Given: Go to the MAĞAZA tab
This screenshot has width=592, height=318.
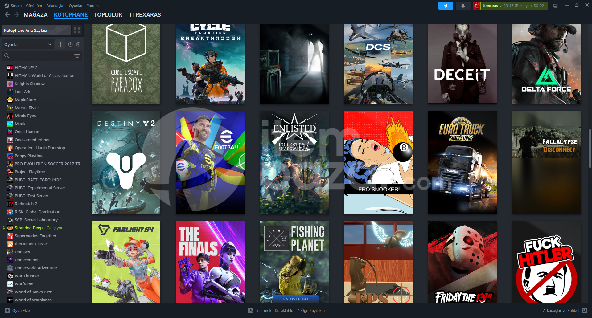Looking at the screenshot, I should click(36, 14).
